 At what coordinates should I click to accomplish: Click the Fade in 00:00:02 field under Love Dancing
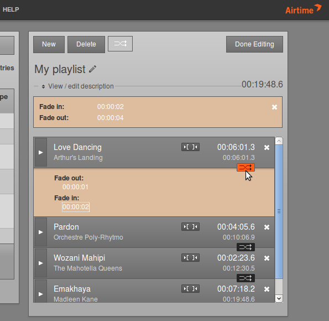coord(76,207)
